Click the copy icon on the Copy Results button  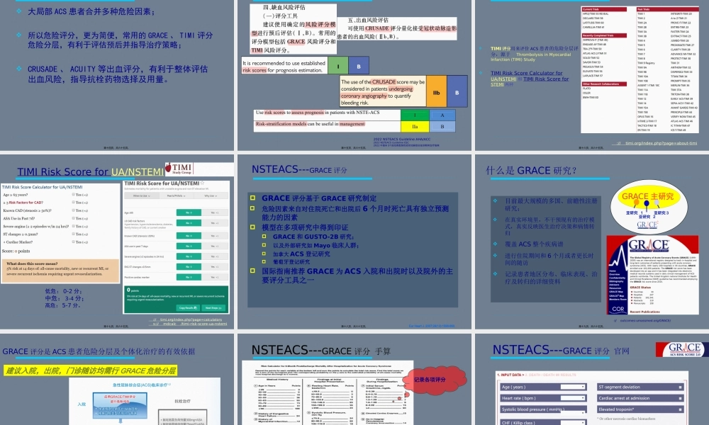click(x=195, y=308)
